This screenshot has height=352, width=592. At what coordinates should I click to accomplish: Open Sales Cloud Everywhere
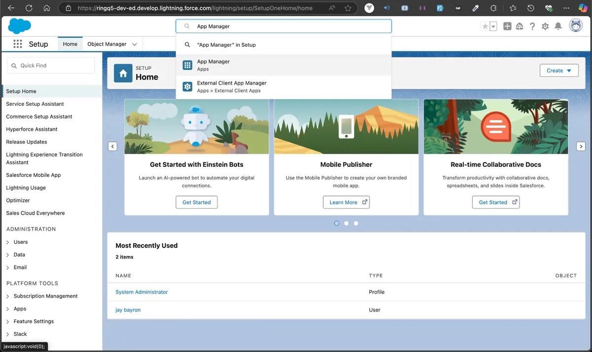tap(36, 213)
